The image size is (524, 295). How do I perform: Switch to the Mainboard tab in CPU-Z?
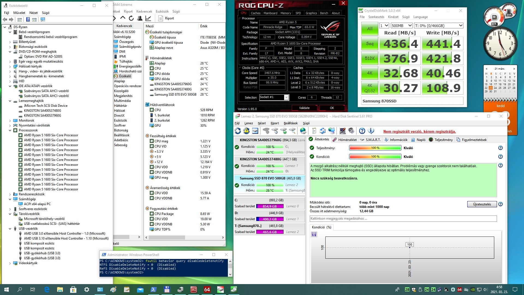pos(270,13)
